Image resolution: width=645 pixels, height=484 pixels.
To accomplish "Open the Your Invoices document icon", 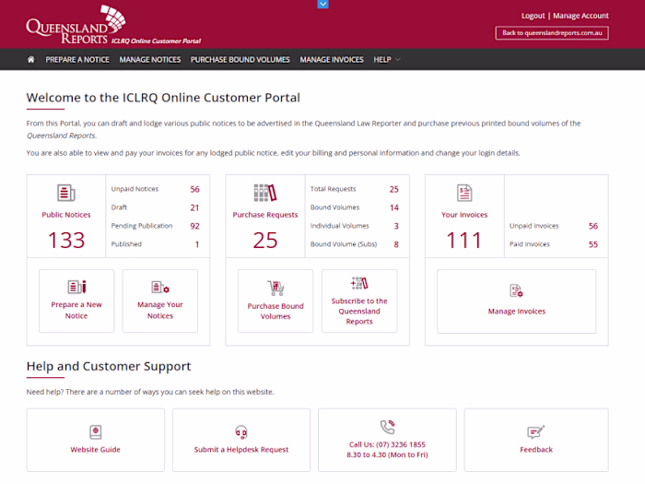I will click(x=464, y=193).
